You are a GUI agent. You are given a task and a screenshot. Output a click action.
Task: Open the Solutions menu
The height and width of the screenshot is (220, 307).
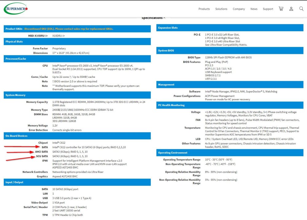[221, 9]
